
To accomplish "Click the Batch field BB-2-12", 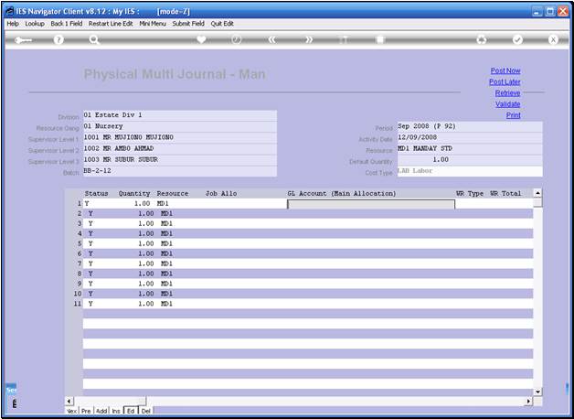I will coord(180,171).
